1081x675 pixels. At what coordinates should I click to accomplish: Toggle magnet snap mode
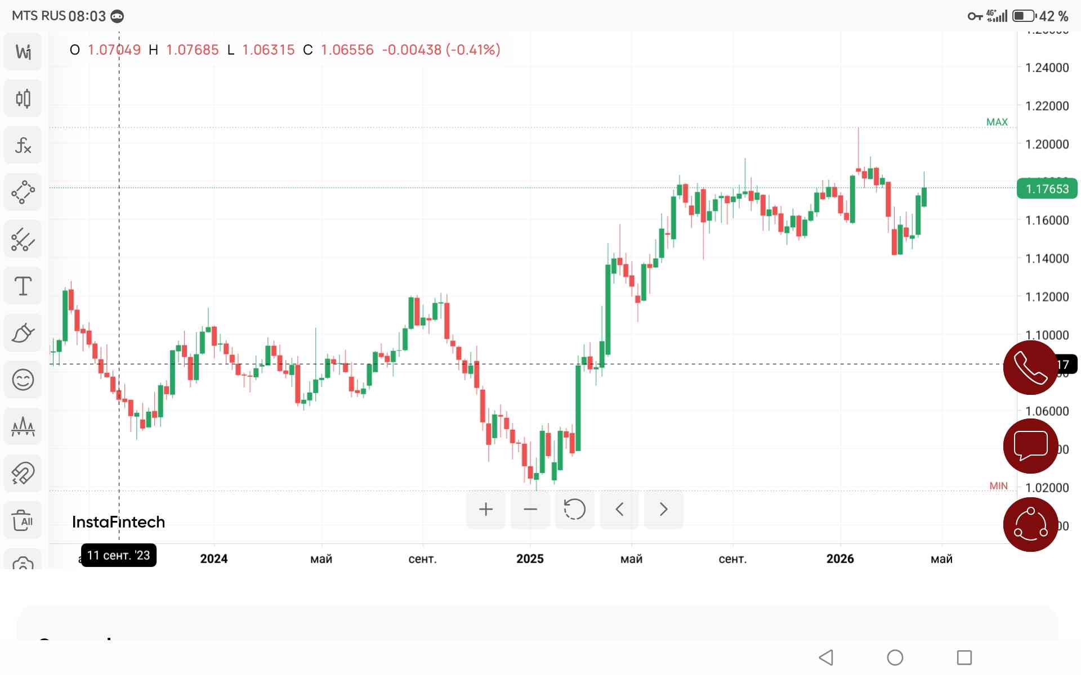(x=23, y=472)
